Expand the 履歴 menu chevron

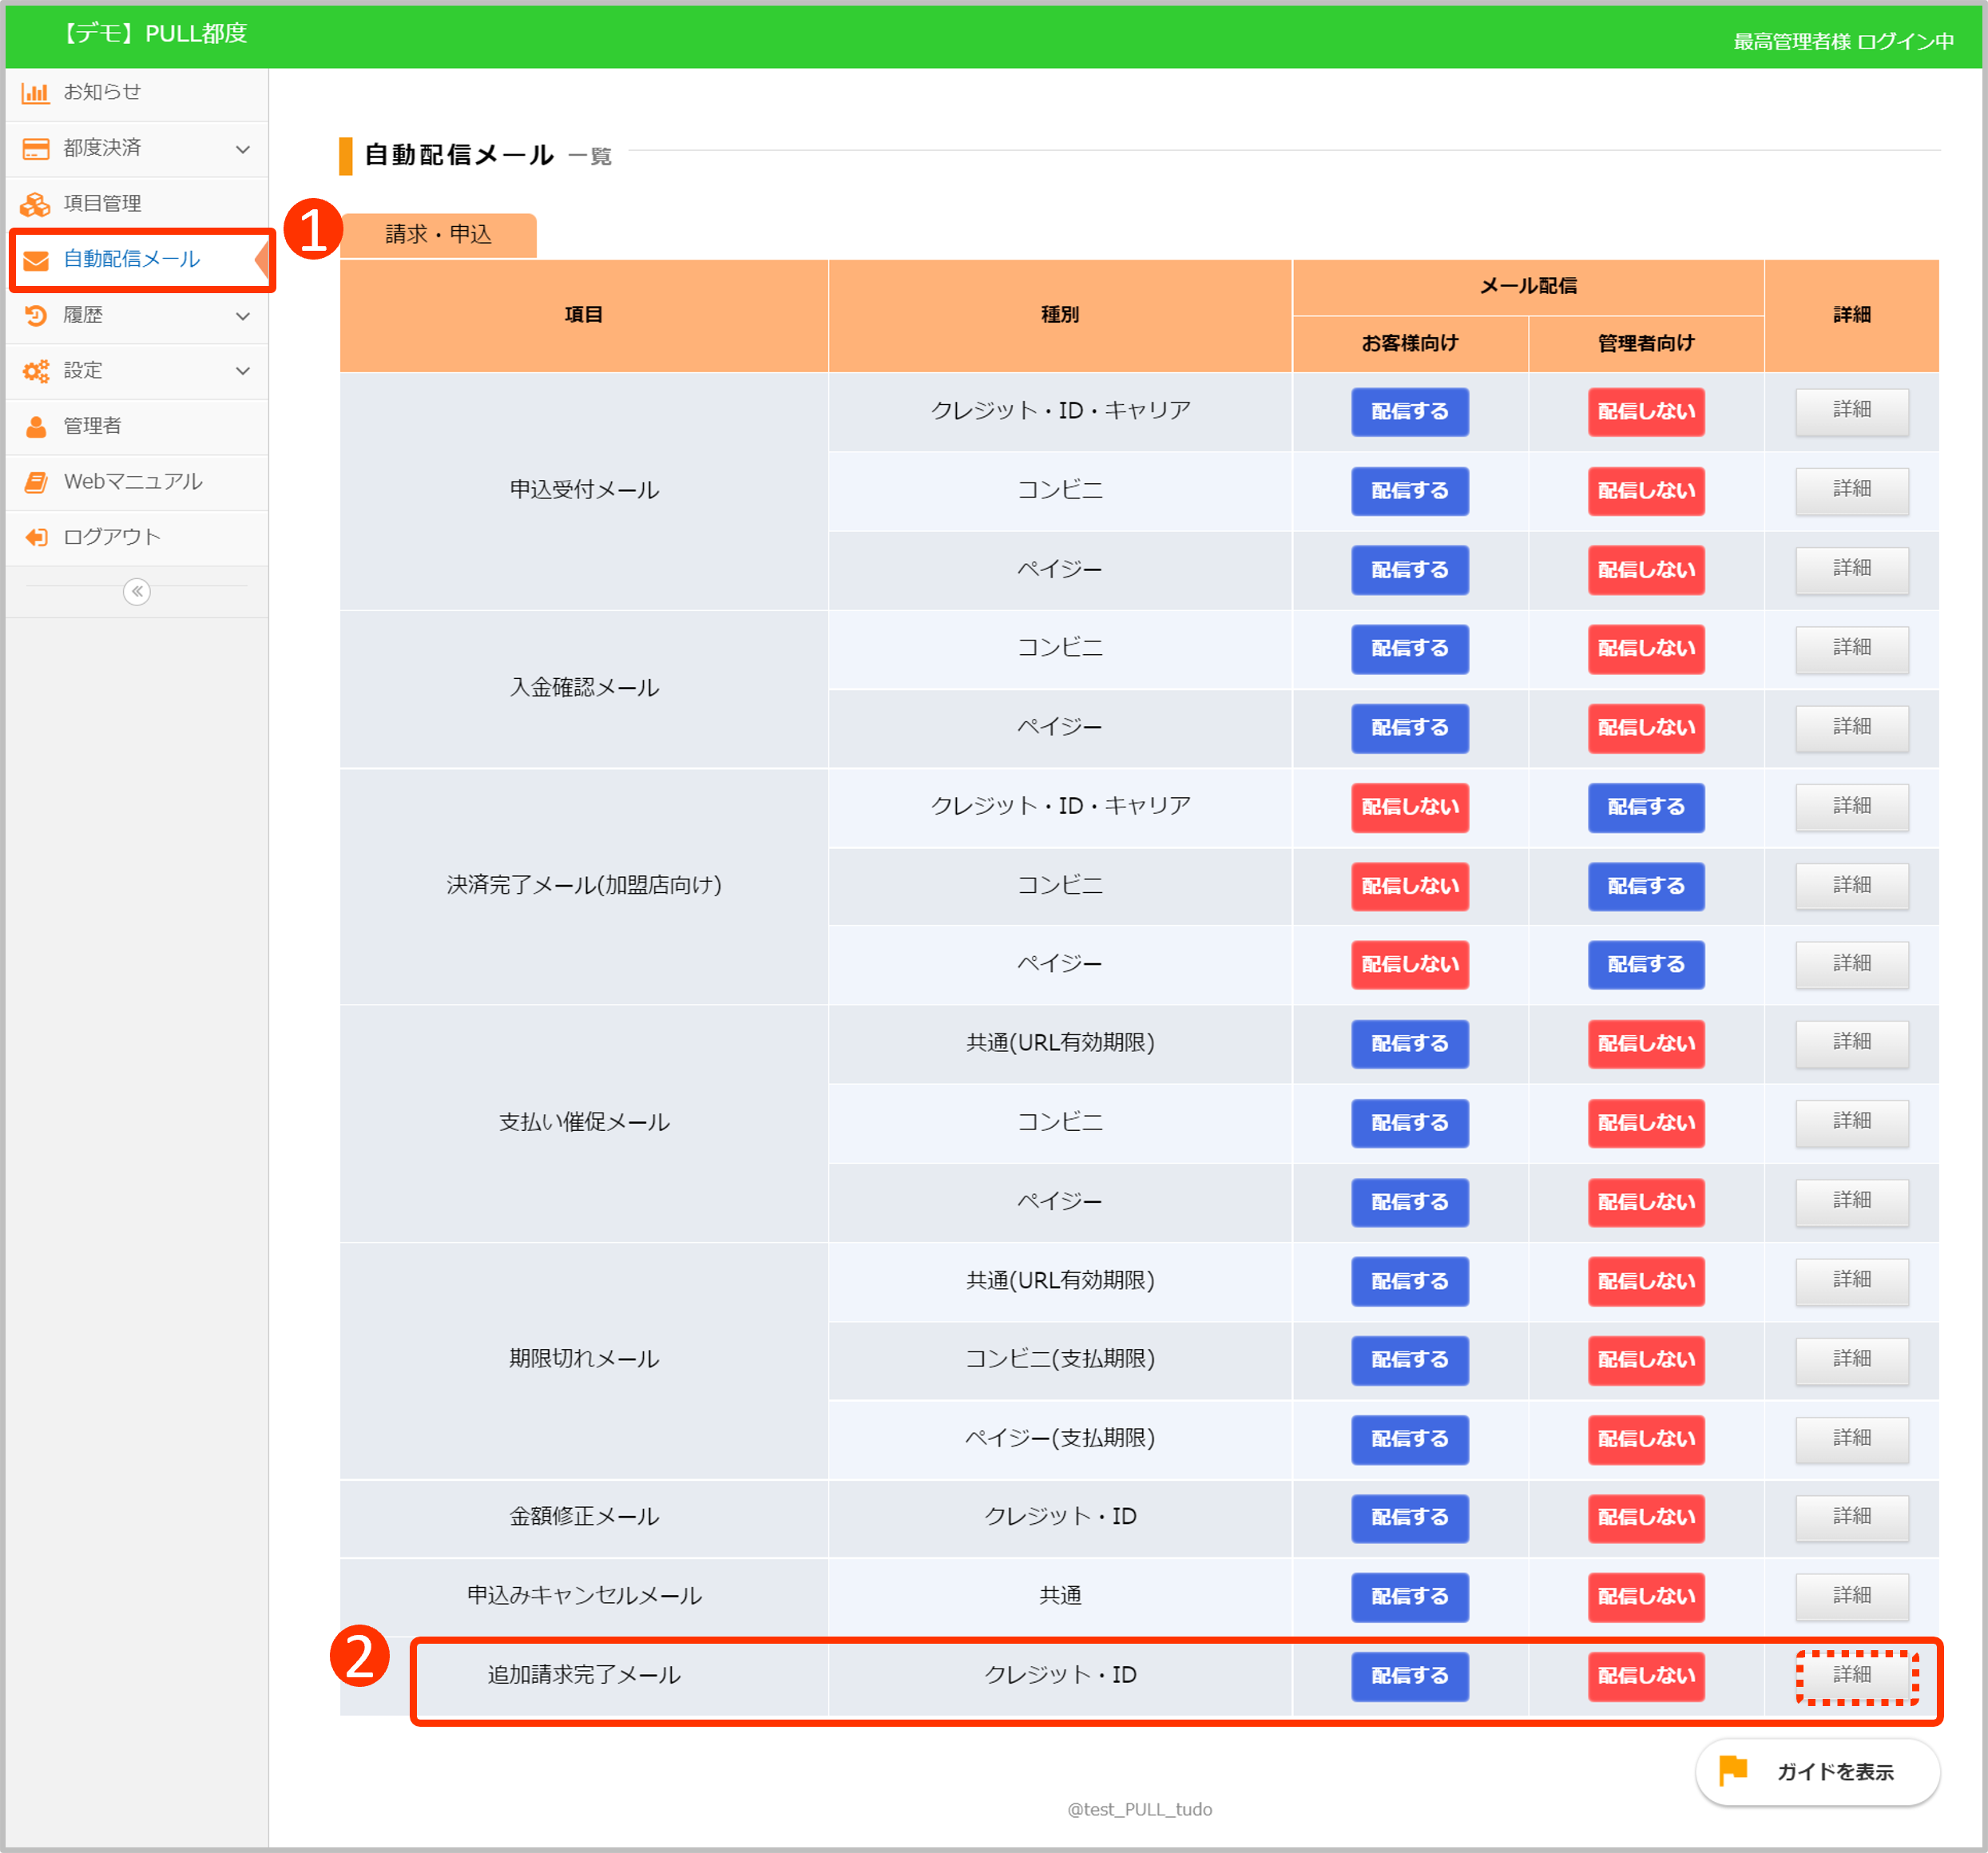[242, 316]
